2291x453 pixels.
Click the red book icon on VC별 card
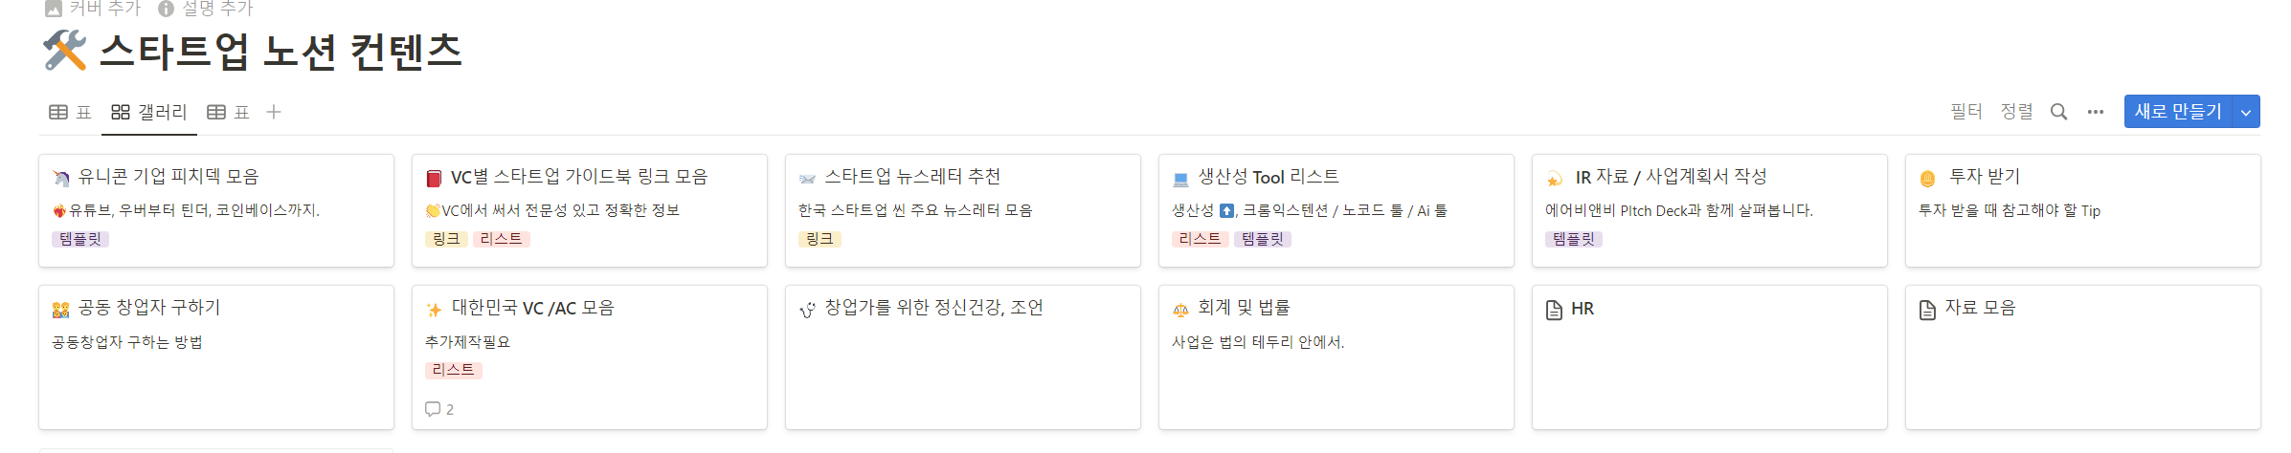click(434, 178)
